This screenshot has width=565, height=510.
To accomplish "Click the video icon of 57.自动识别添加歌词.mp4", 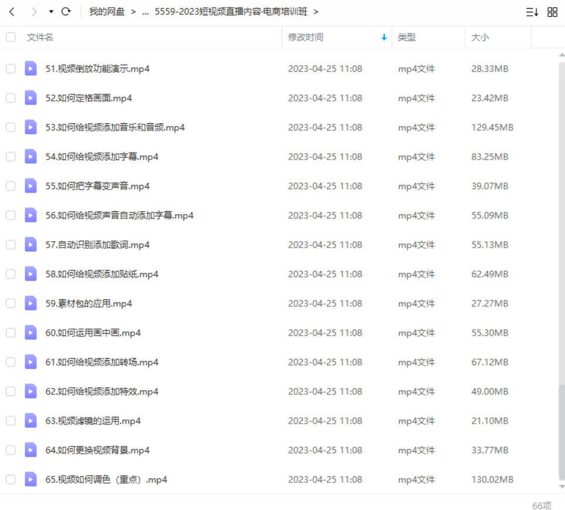I will point(31,245).
